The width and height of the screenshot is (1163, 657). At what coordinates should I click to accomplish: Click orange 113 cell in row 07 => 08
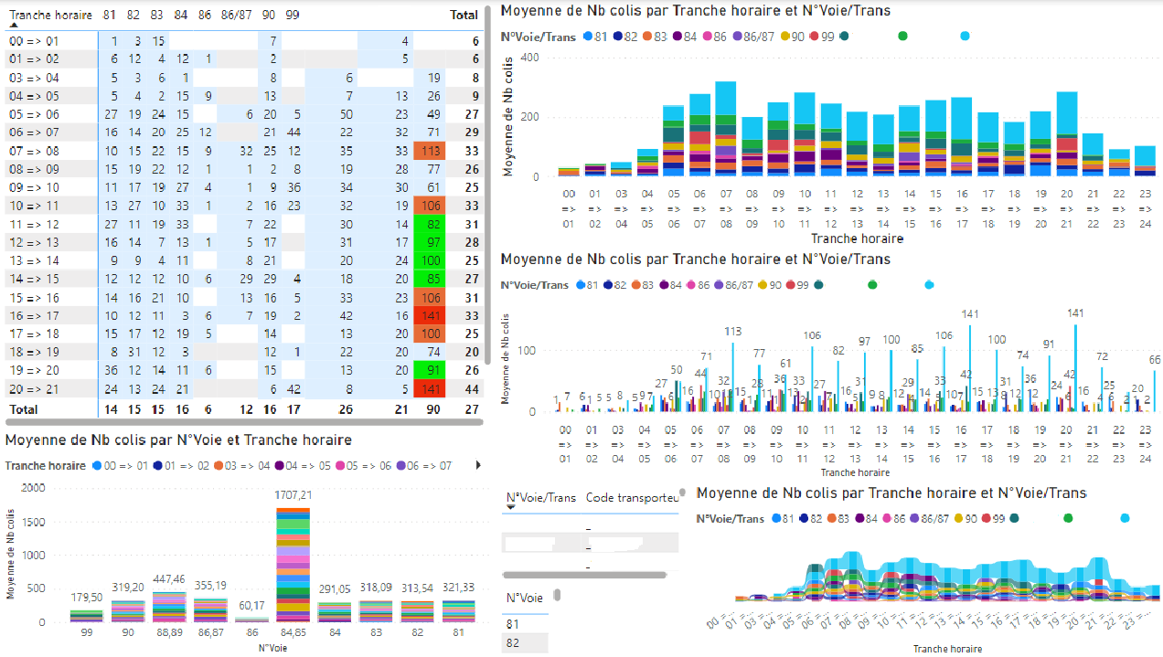pos(429,151)
